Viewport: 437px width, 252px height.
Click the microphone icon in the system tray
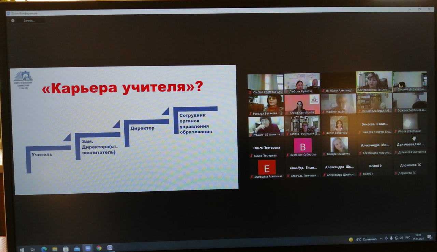[x=391, y=238]
